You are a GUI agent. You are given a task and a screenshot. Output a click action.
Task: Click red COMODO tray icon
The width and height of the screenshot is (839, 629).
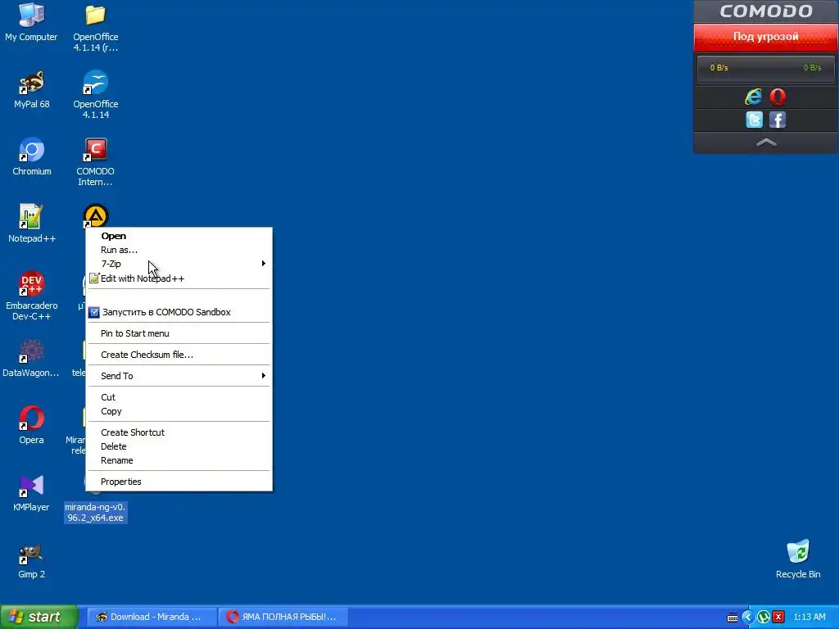click(x=778, y=618)
